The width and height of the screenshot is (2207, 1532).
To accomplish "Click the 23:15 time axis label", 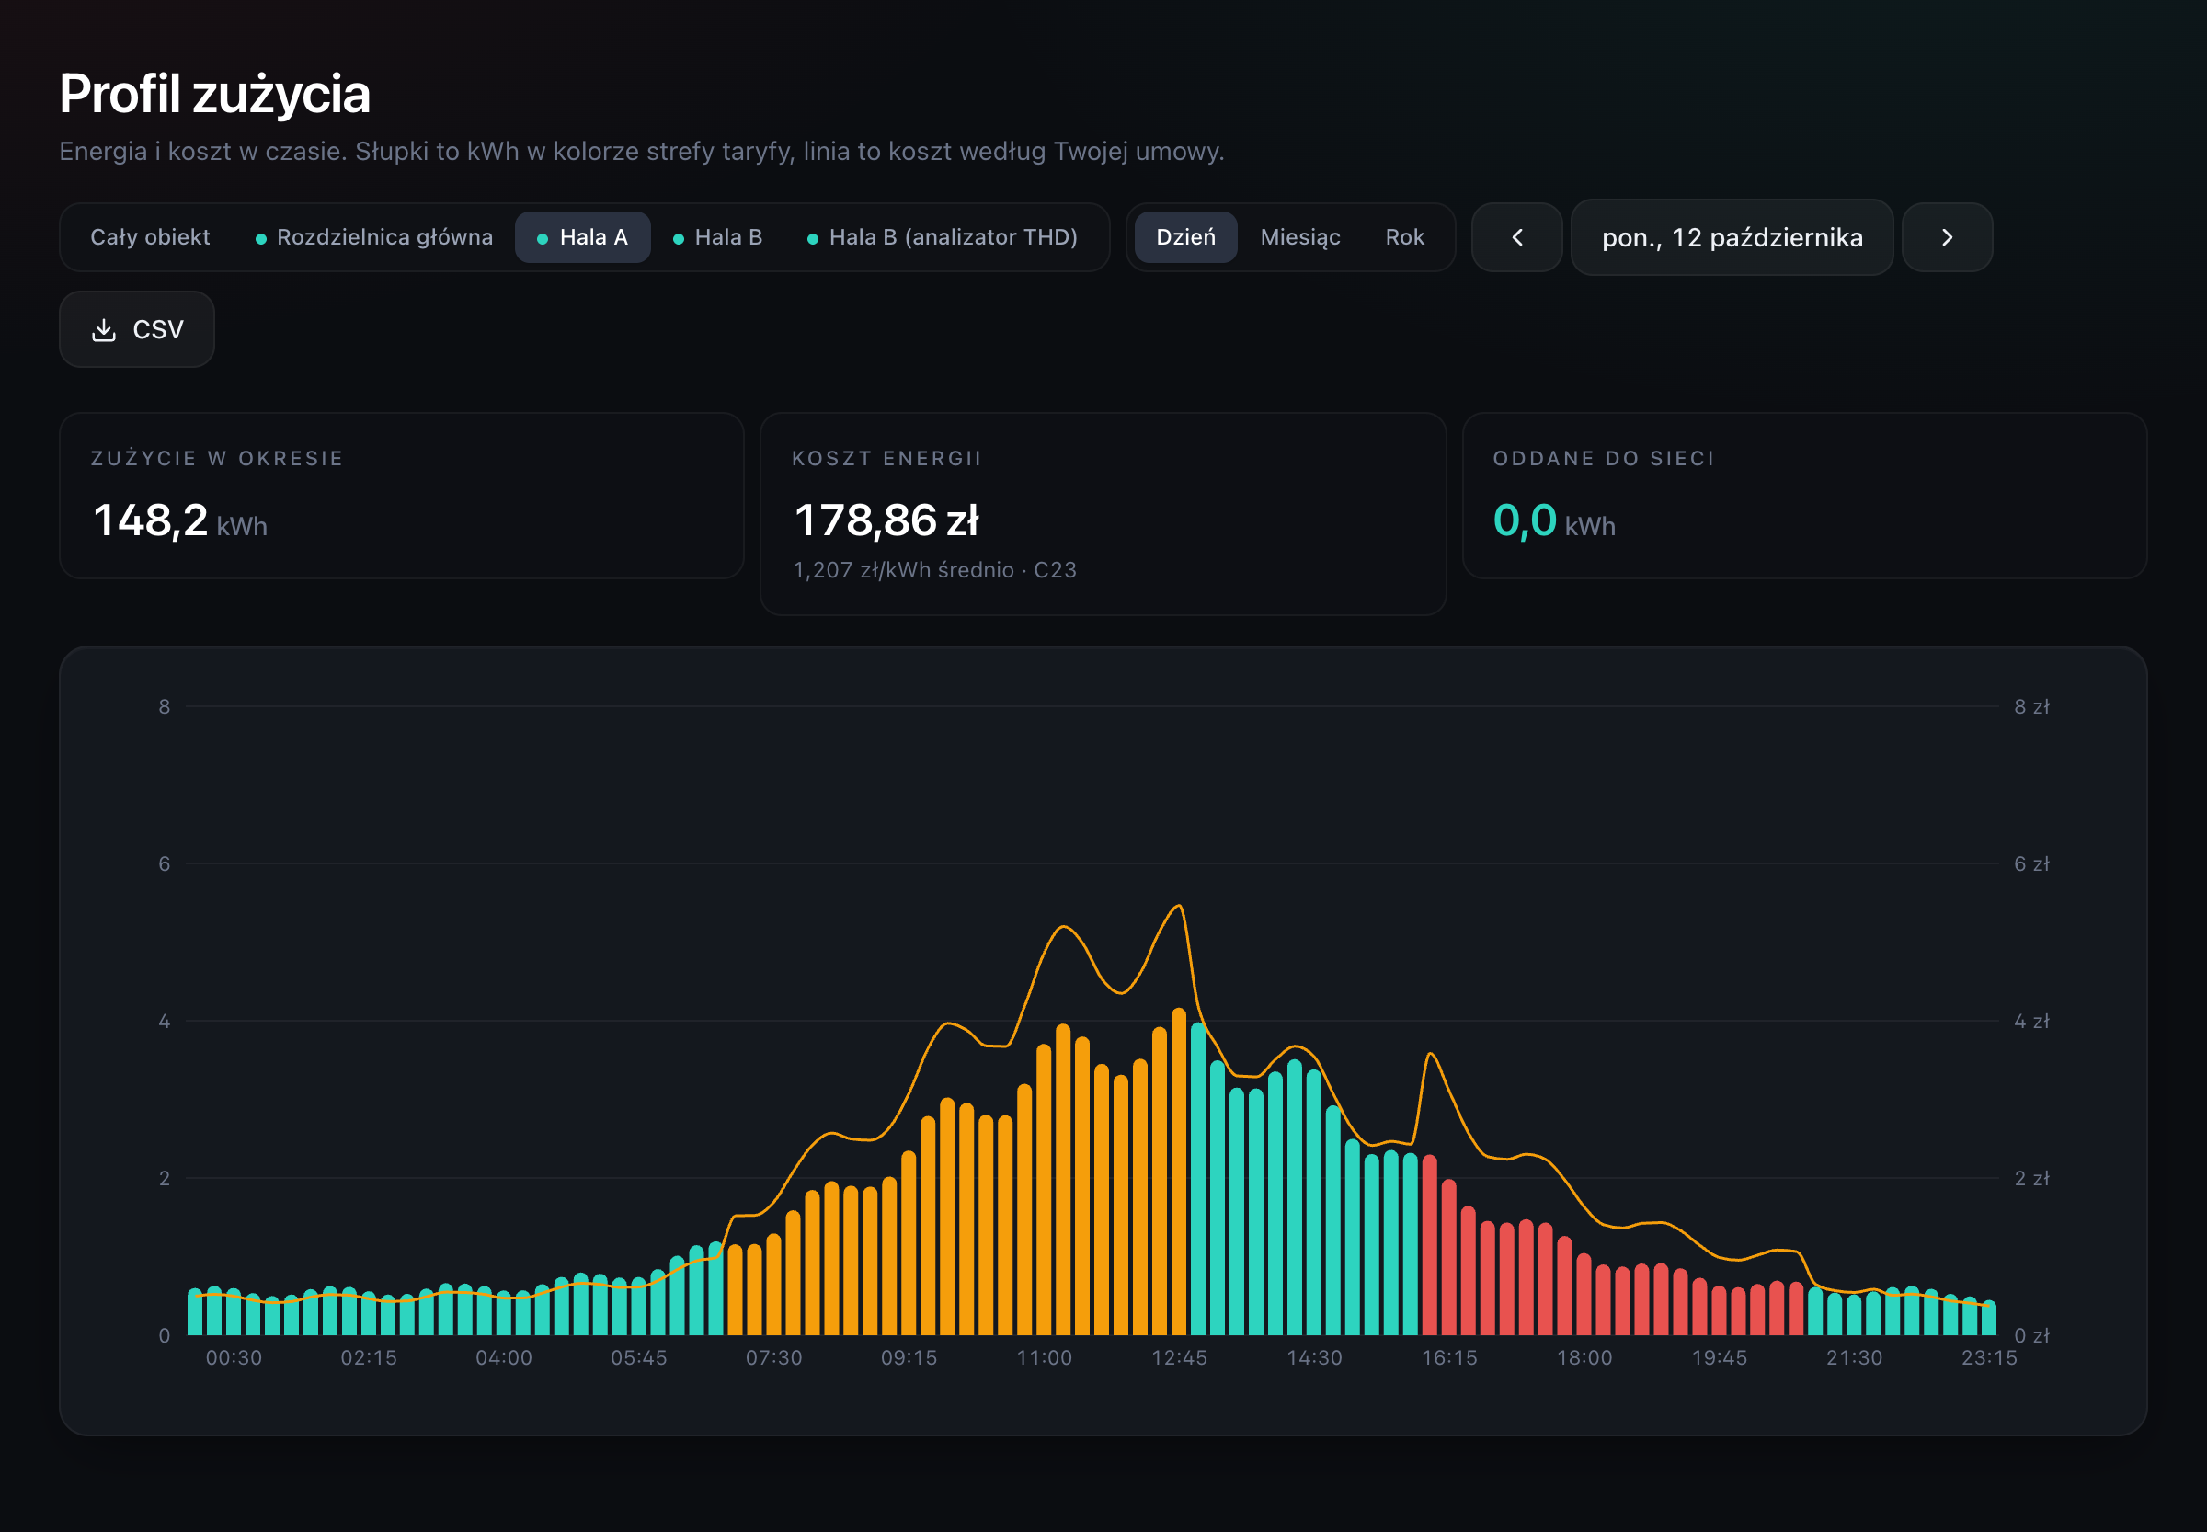I will click(1989, 1358).
